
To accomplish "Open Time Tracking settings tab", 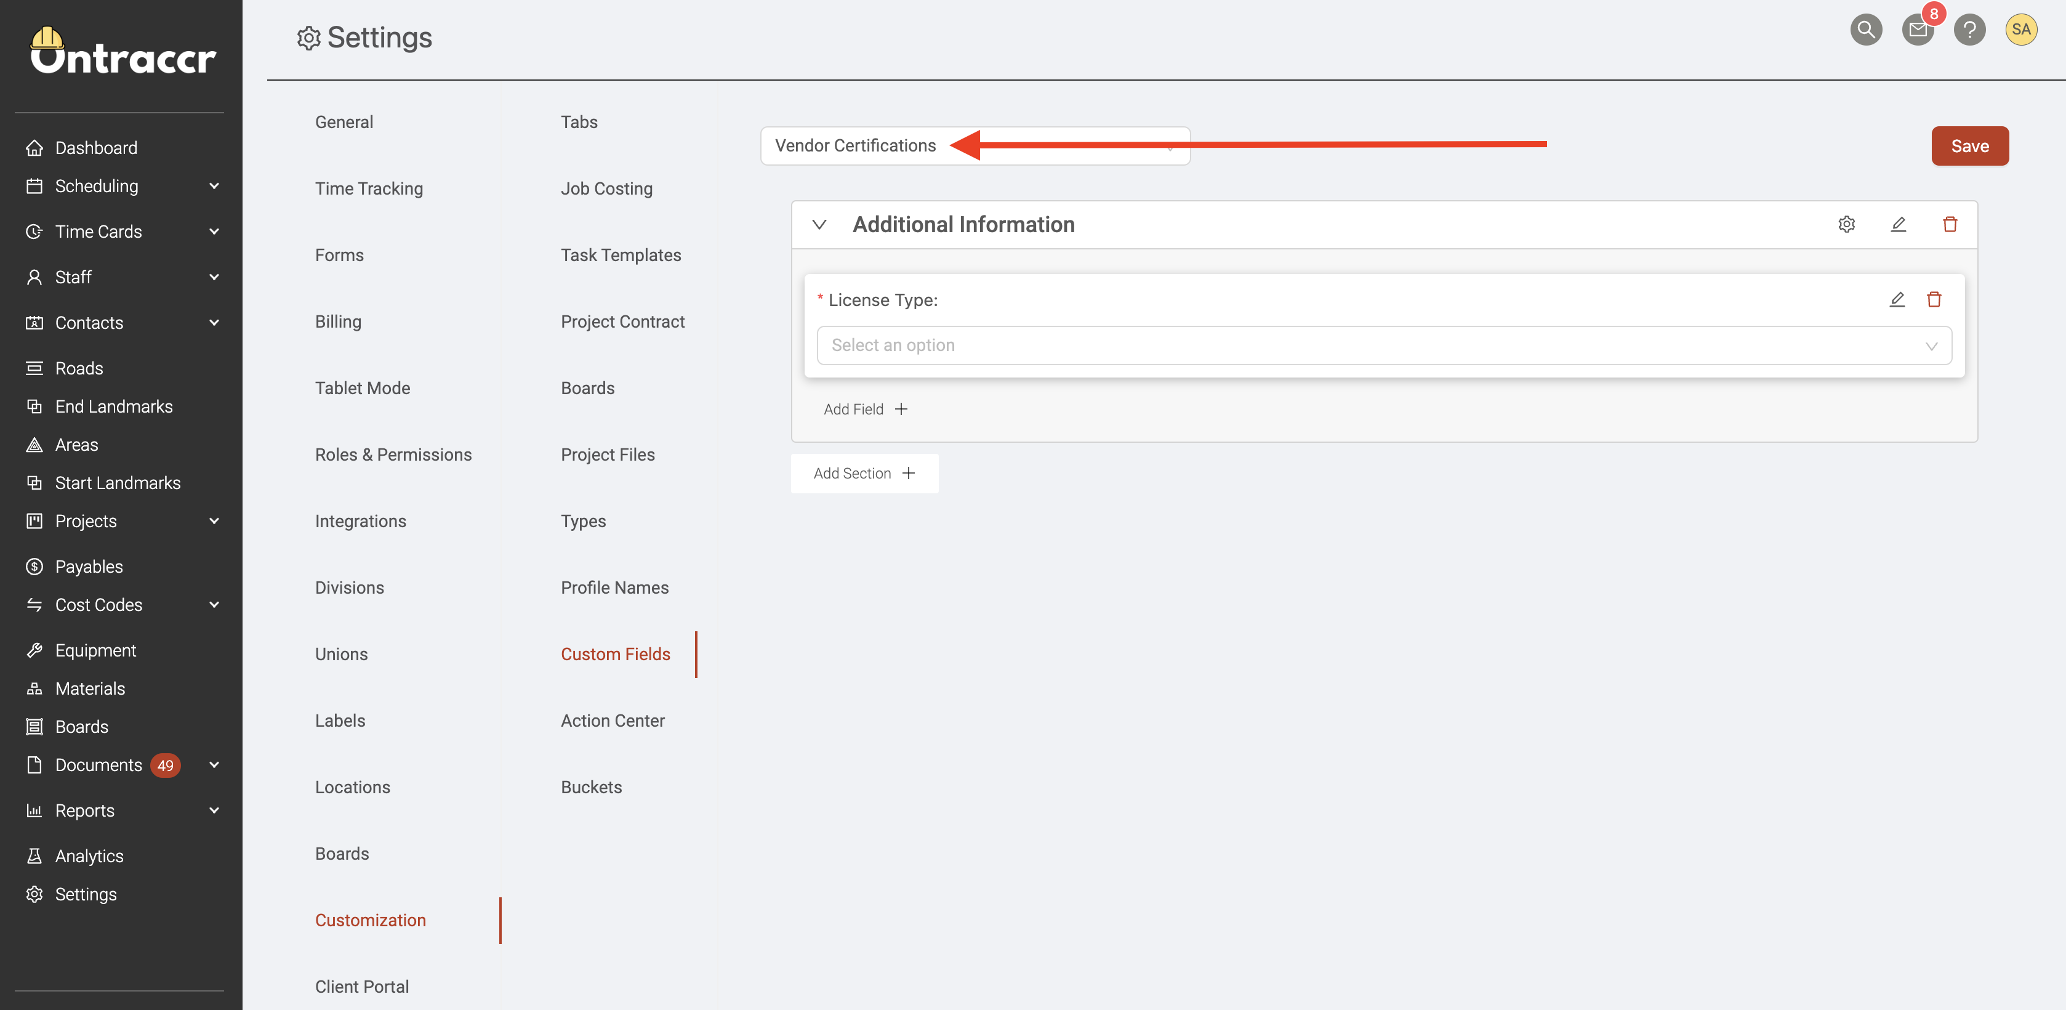I will pyautogui.click(x=369, y=188).
